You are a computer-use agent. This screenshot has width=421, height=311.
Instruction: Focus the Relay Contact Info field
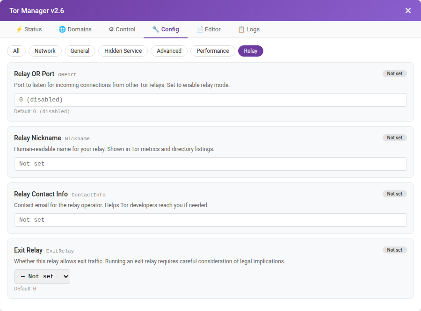coord(210,220)
